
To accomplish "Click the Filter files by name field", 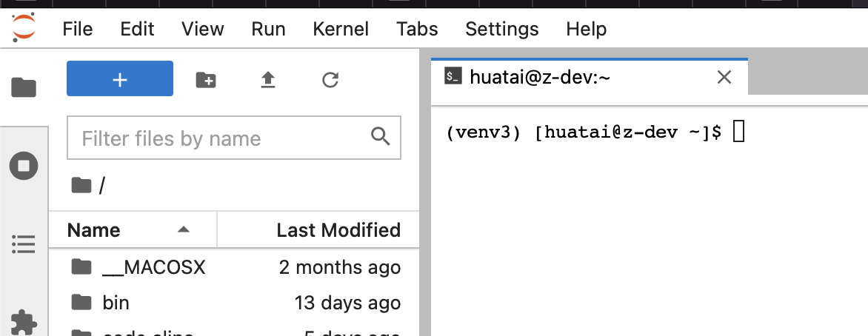I will (x=222, y=138).
